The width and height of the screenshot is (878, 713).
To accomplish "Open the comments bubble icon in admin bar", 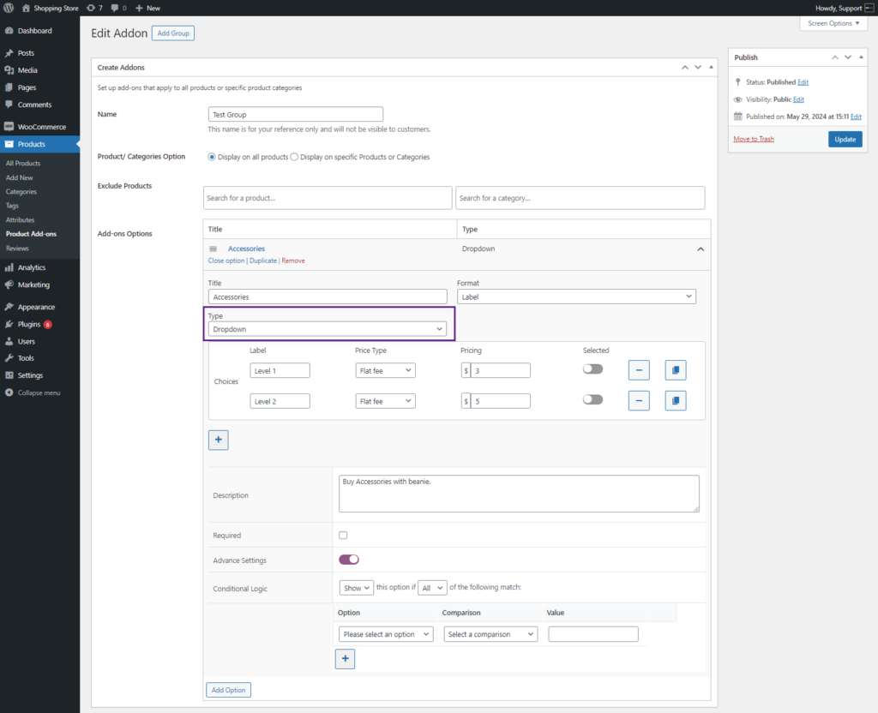I will pyautogui.click(x=115, y=8).
